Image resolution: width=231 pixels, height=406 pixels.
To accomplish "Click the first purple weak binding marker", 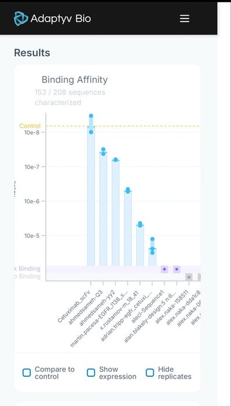I will coord(164,269).
